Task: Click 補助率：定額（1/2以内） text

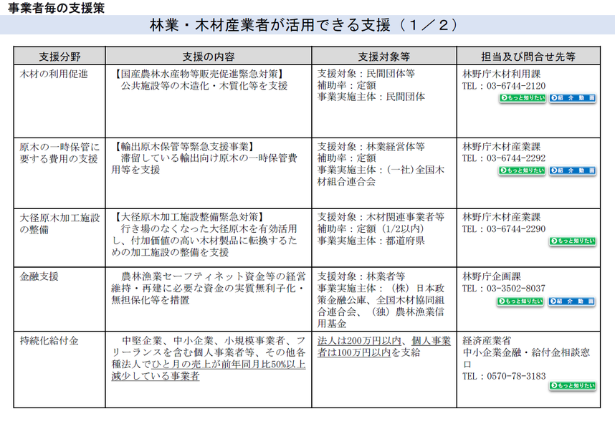Action: coord(371,228)
